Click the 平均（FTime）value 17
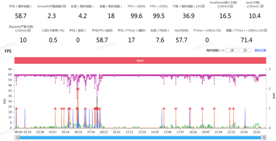This screenshot has height=141, width=276. 131,40
